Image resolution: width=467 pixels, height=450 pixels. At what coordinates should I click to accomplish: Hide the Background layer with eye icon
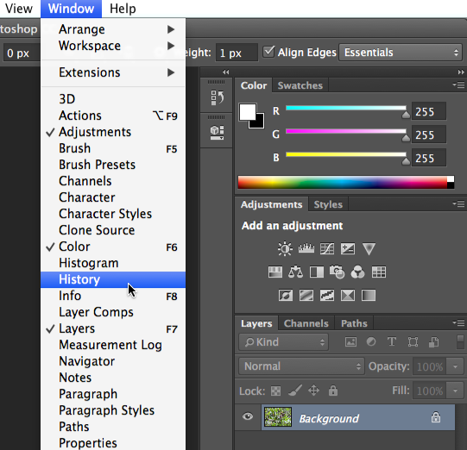click(x=248, y=416)
